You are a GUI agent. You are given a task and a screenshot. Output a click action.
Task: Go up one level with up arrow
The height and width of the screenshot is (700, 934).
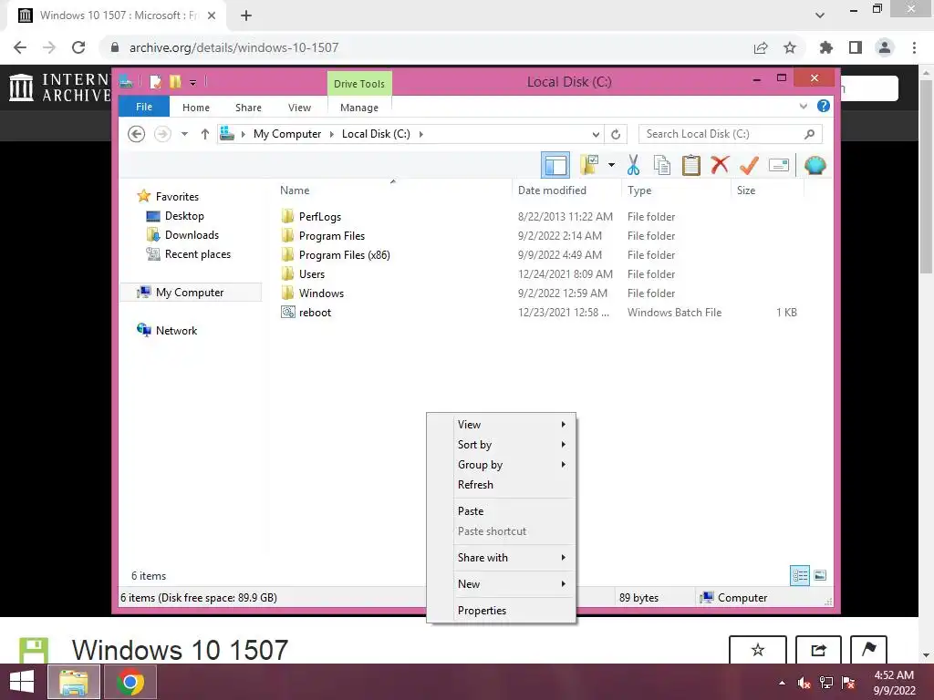pos(205,134)
